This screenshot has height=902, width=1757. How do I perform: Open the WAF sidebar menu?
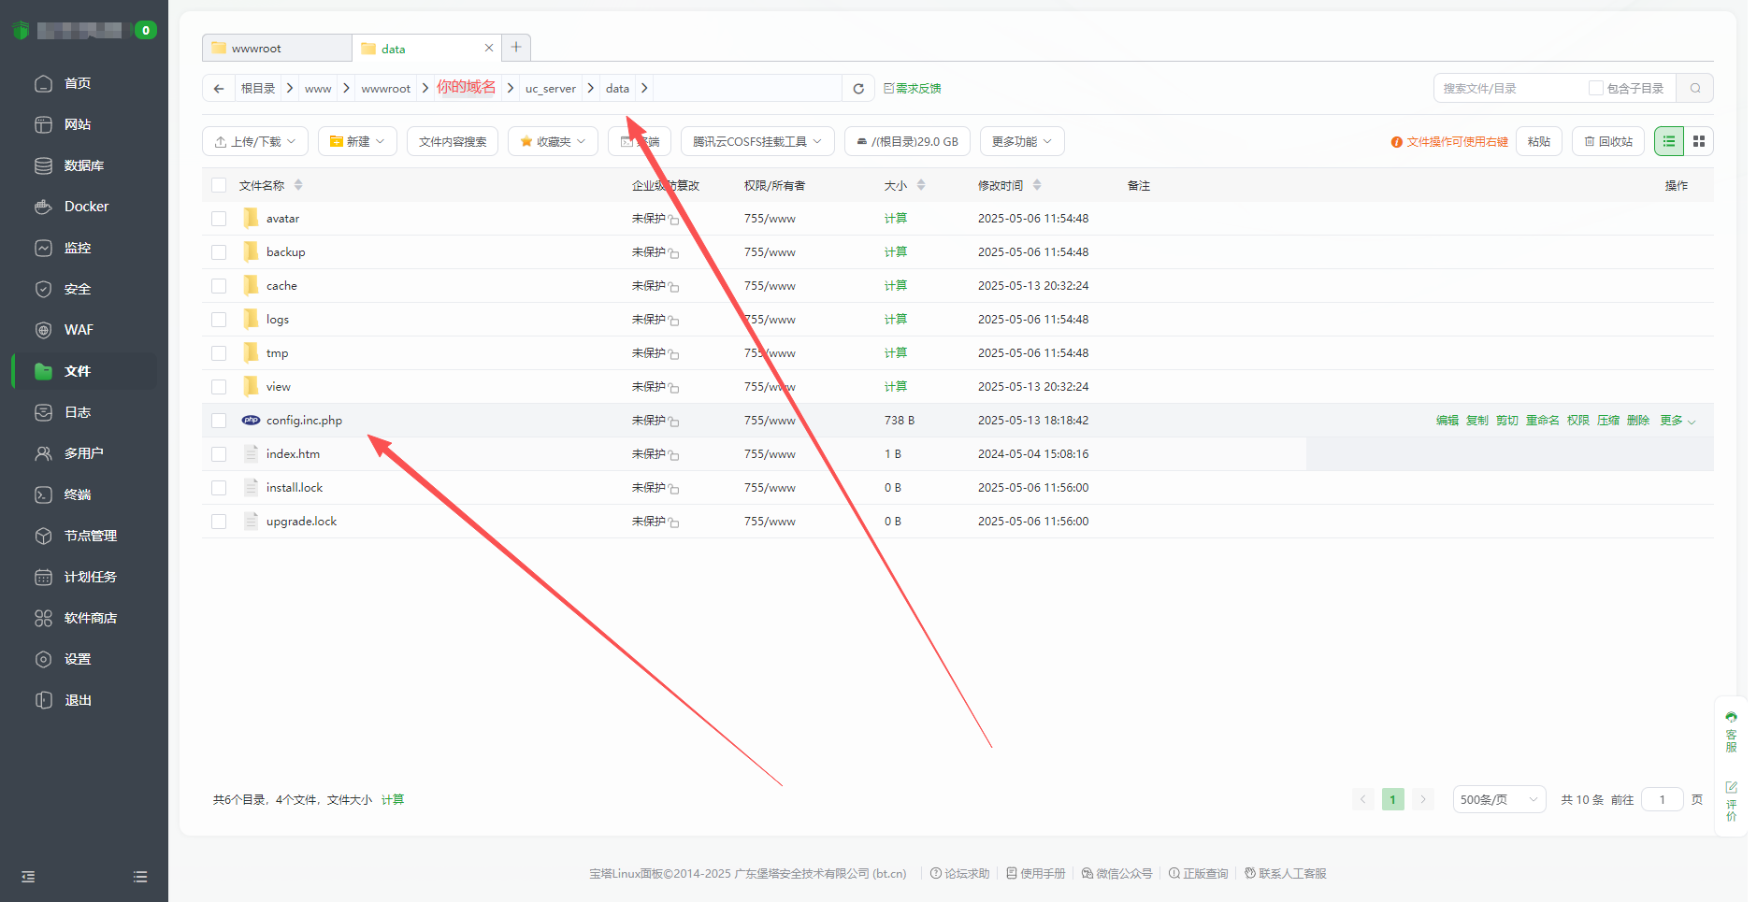[x=79, y=330]
